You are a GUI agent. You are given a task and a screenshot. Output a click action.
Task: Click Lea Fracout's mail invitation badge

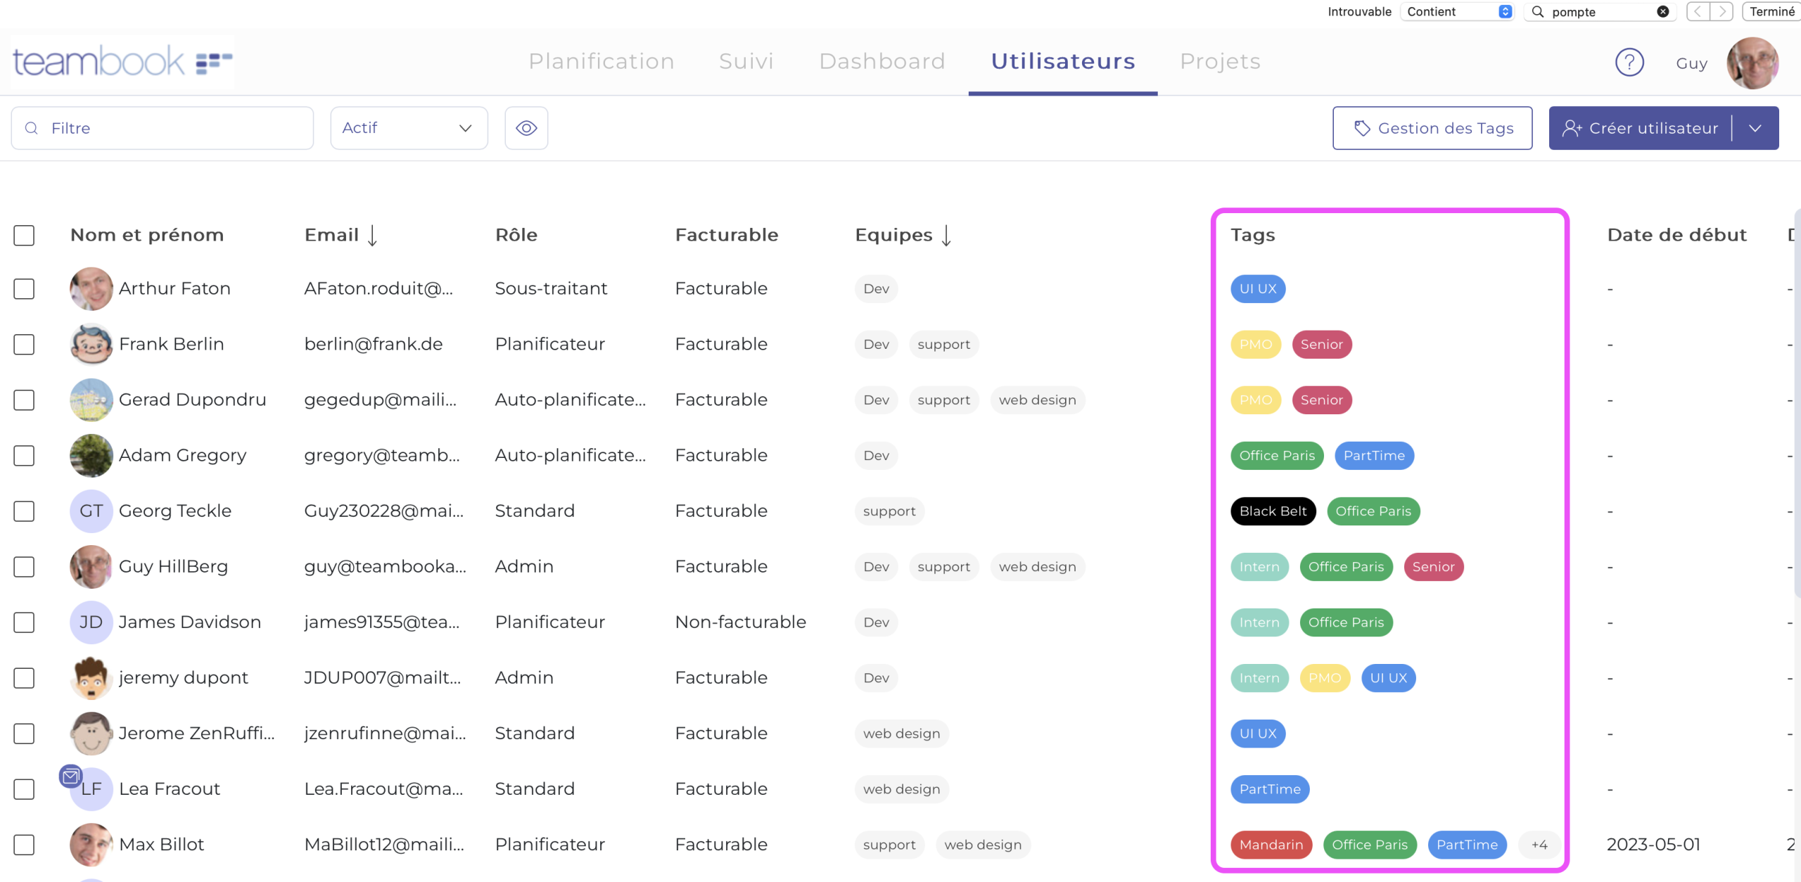point(70,776)
